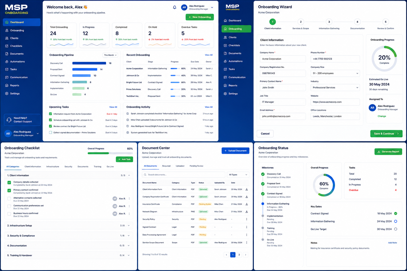The image size is (407, 271).
Task: Select the Pending Review documents tab
Action: coord(196,166)
